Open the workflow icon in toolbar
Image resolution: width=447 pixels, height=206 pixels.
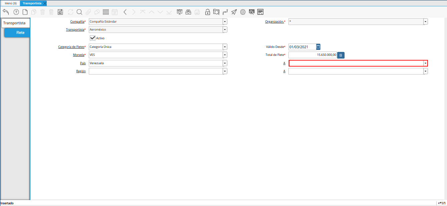pos(225,12)
